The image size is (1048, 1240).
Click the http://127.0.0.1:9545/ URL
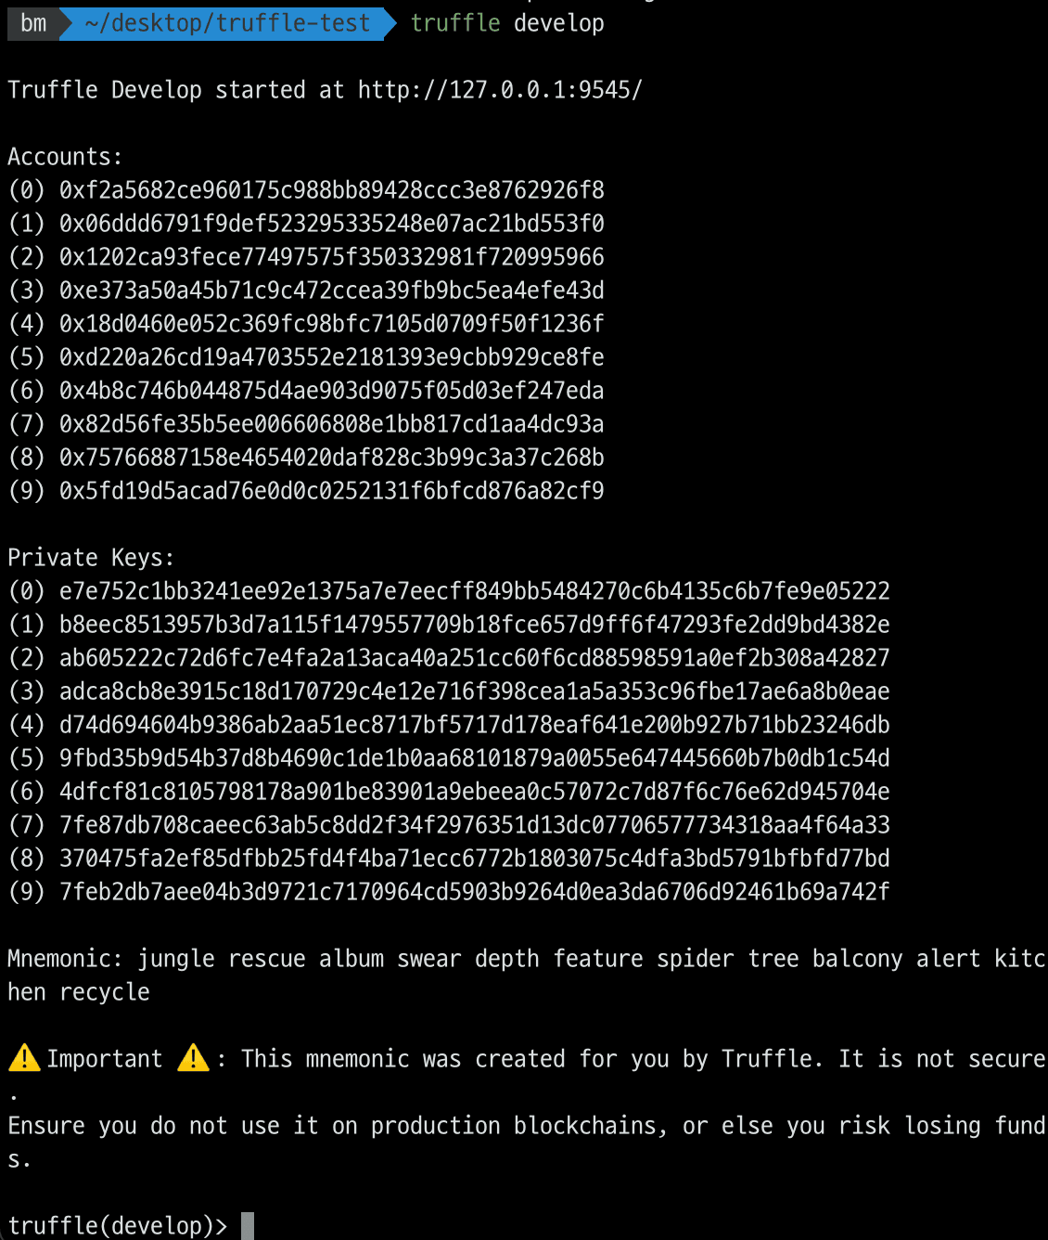coord(500,90)
